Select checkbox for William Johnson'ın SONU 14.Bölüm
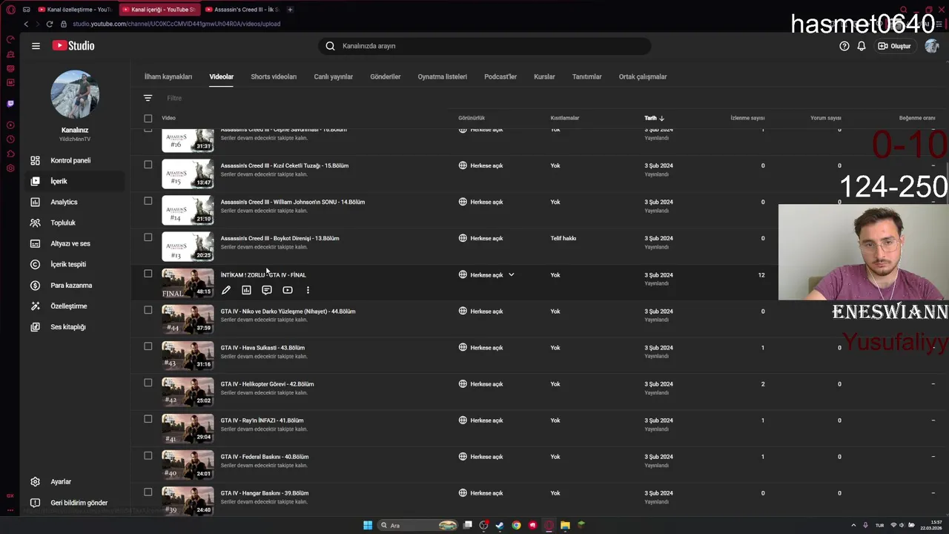 [x=148, y=201]
